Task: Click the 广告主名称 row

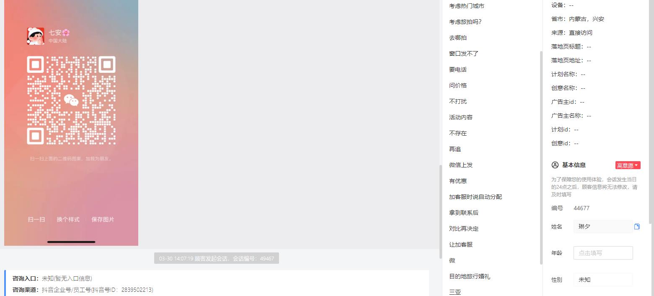Action: tap(571, 116)
